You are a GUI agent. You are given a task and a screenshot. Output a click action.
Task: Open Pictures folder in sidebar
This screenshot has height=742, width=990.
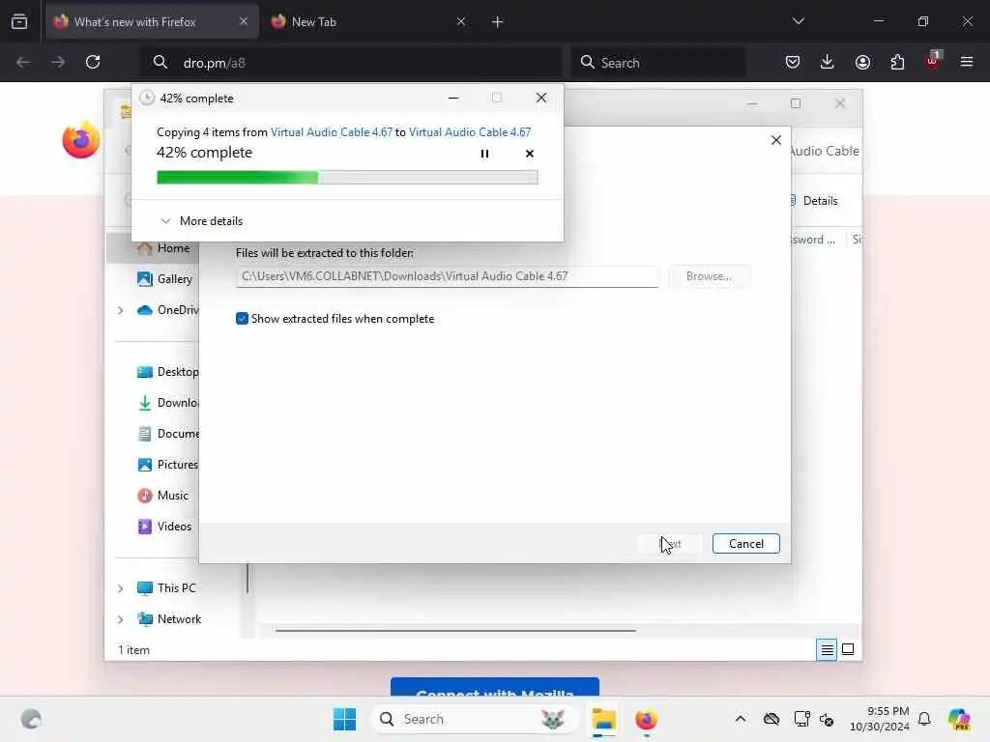[x=168, y=465]
